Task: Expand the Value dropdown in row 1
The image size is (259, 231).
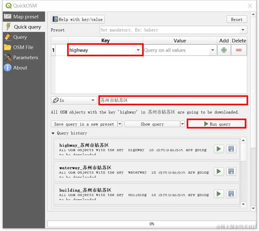Action: (213, 50)
